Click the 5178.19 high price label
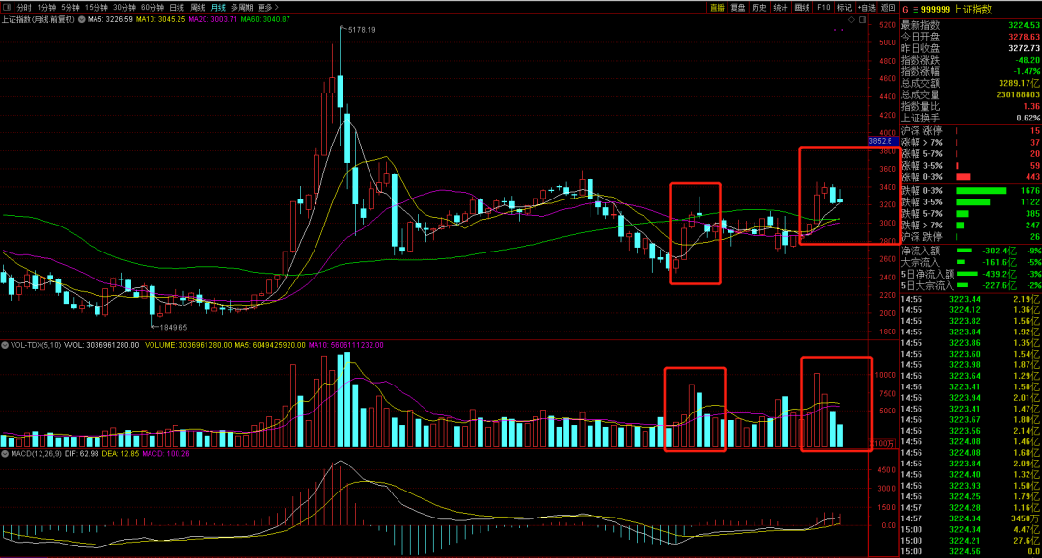This screenshot has height=558, width=1042. click(x=362, y=30)
